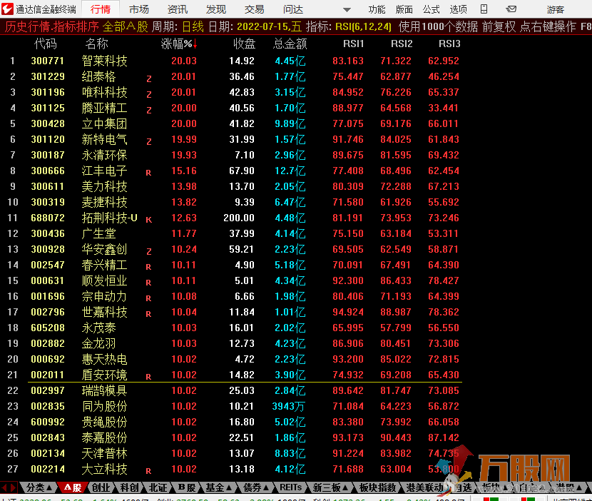The width and height of the screenshot is (592, 501).
Task: Click the left scroll arrow of bottom tabs
Action: click(4, 487)
